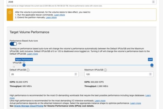
Task: Open Learn More for extending partition
Action: tap(51, 17)
